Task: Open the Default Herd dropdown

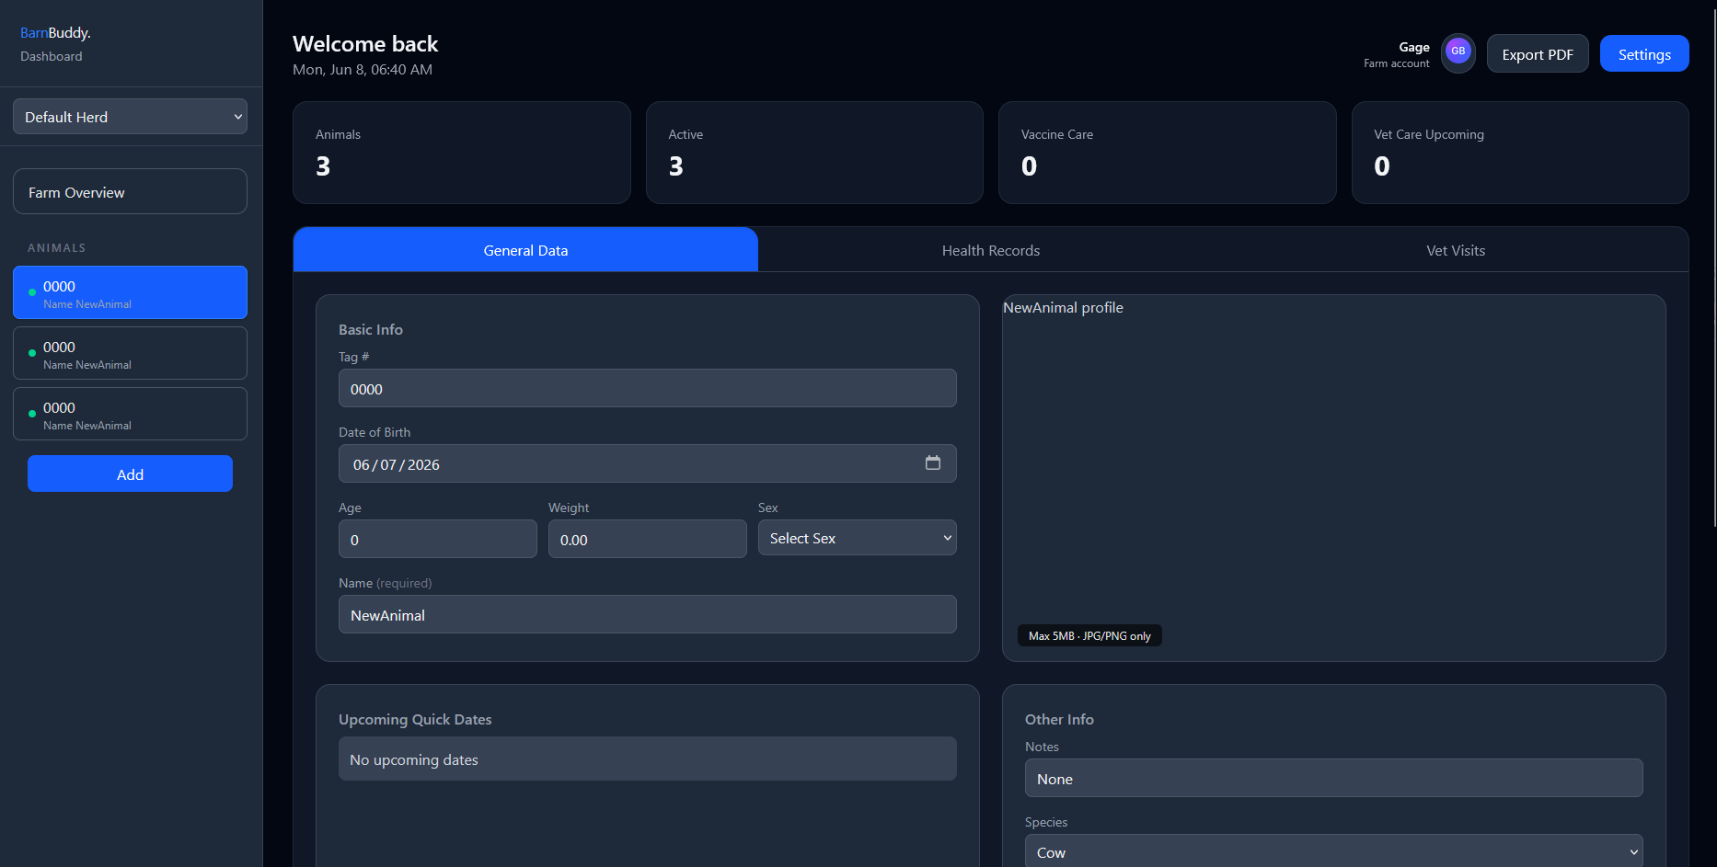Action: coord(130,117)
